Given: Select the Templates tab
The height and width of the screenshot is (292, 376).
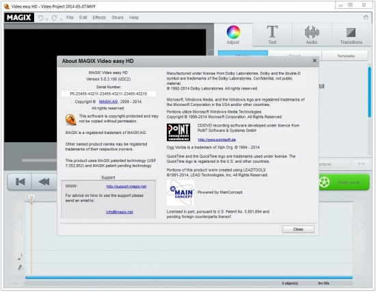Looking at the screenshot, I should click(345, 56).
